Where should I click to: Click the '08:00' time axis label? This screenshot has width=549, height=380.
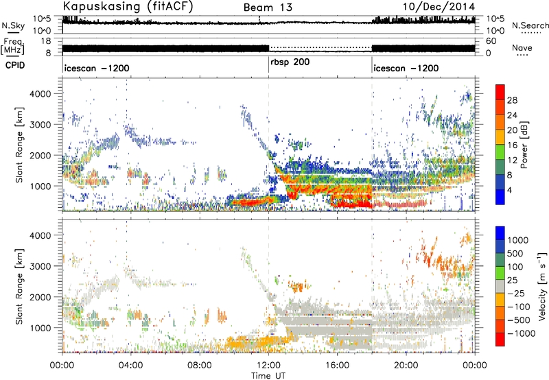[200, 366]
